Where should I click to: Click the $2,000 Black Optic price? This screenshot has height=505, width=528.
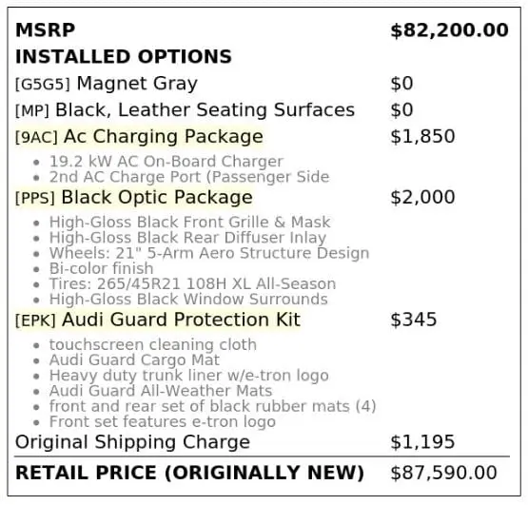422,197
